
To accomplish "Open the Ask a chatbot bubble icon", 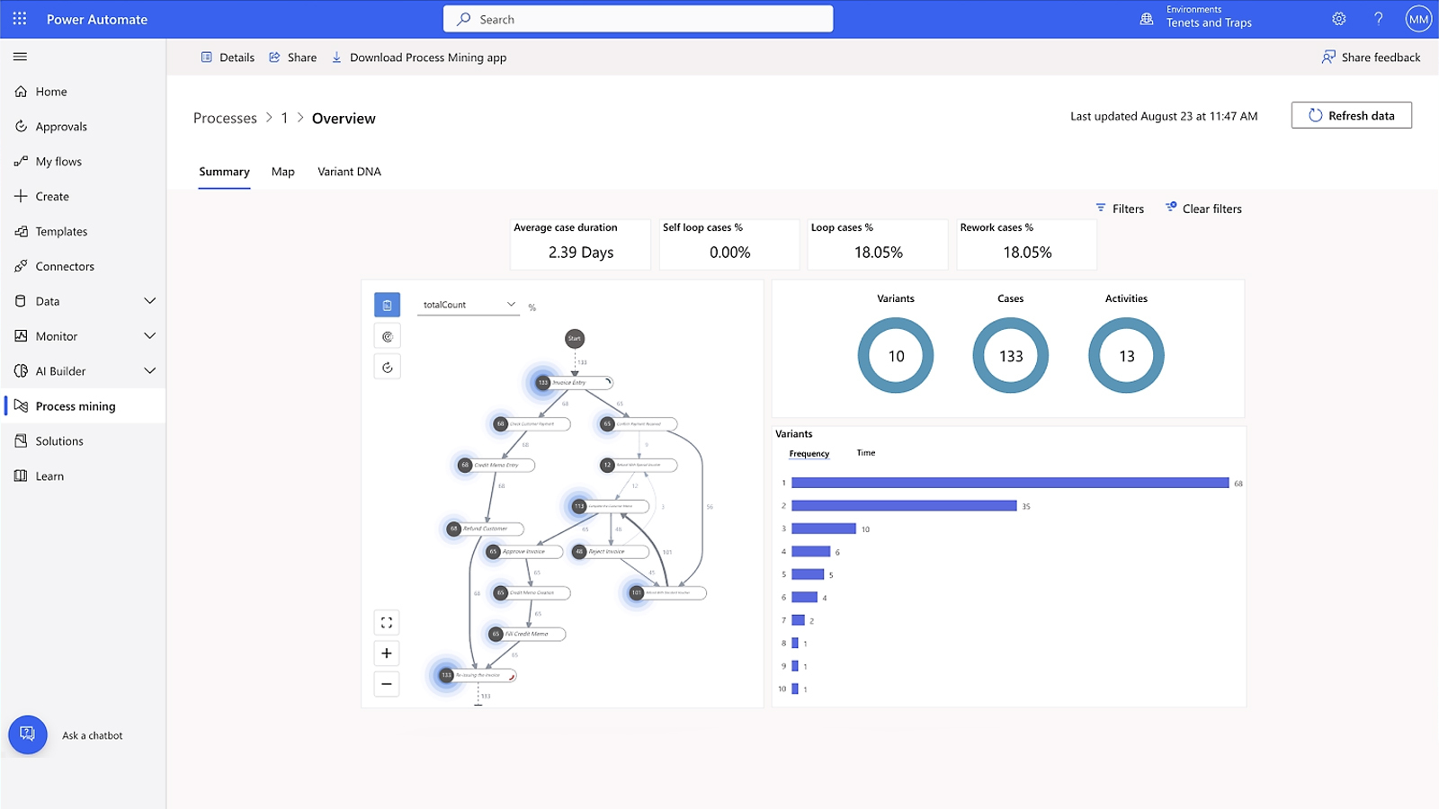I will click(x=28, y=734).
